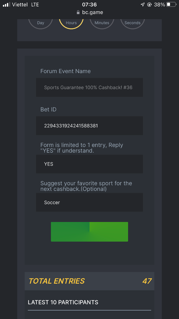
Task: Tap the orientation lock status icon
Action: click(x=150, y=5)
